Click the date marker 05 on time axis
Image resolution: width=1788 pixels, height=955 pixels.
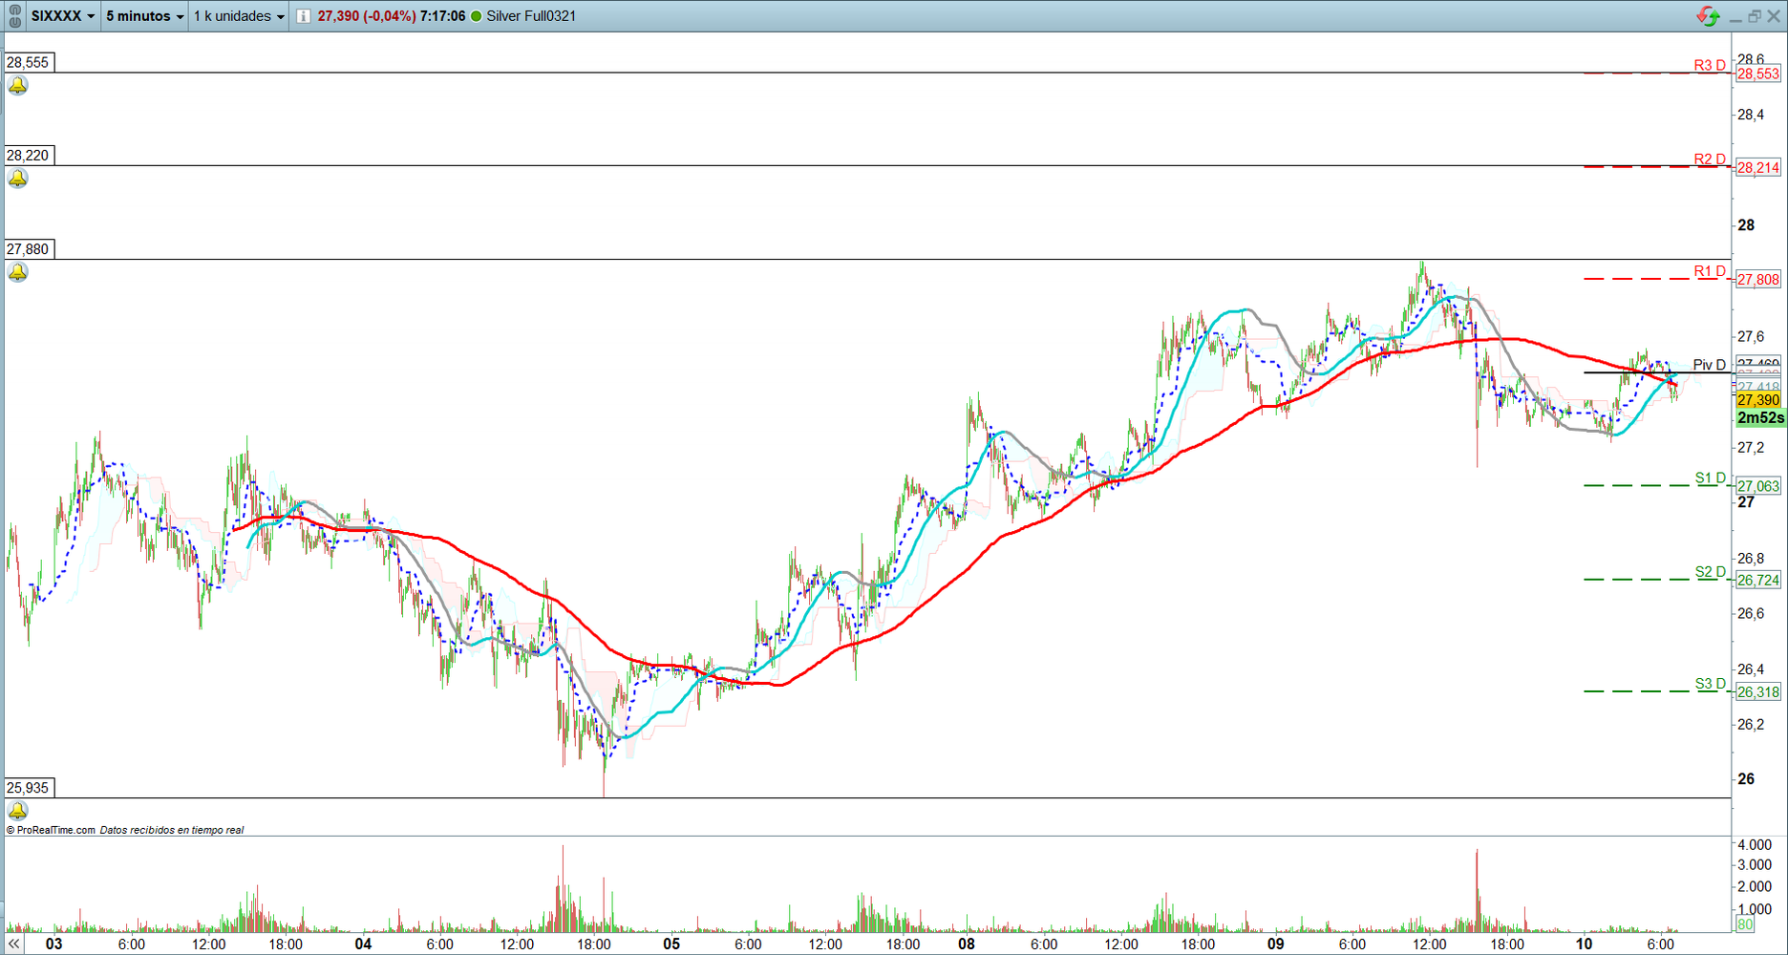(x=671, y=944)
